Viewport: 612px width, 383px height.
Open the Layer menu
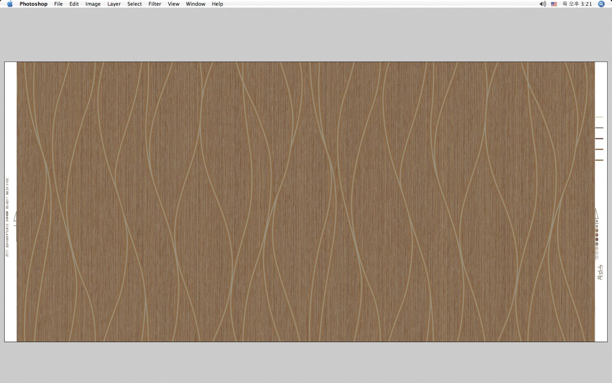(x=114, y=4)
